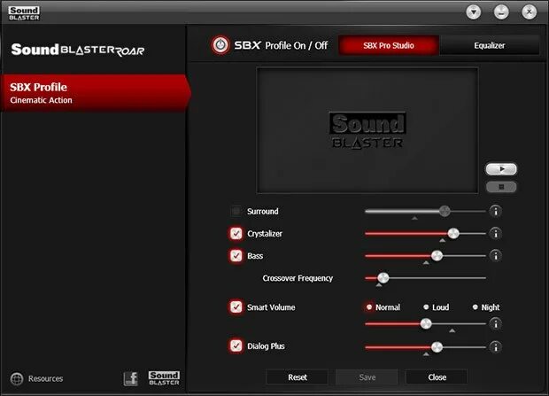Click the Sound Blaster logo in the sidebar footer
This screenshot has width=549, height=396.
(164, 378)
